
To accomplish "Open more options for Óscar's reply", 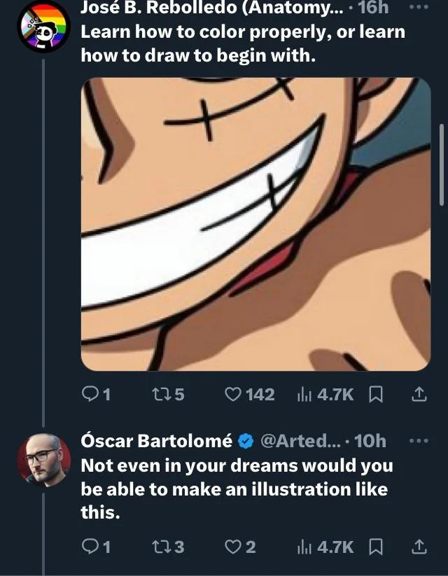I will (419, 441).
